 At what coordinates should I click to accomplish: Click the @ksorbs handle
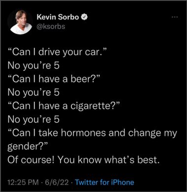pos(51,26)
